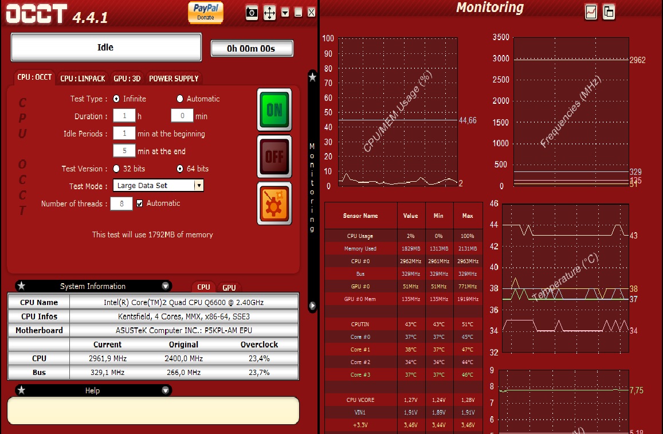The height and width of the screenshot is (434, 663).
Task: Open settings via orange gear icon
Action: [274, 204]
